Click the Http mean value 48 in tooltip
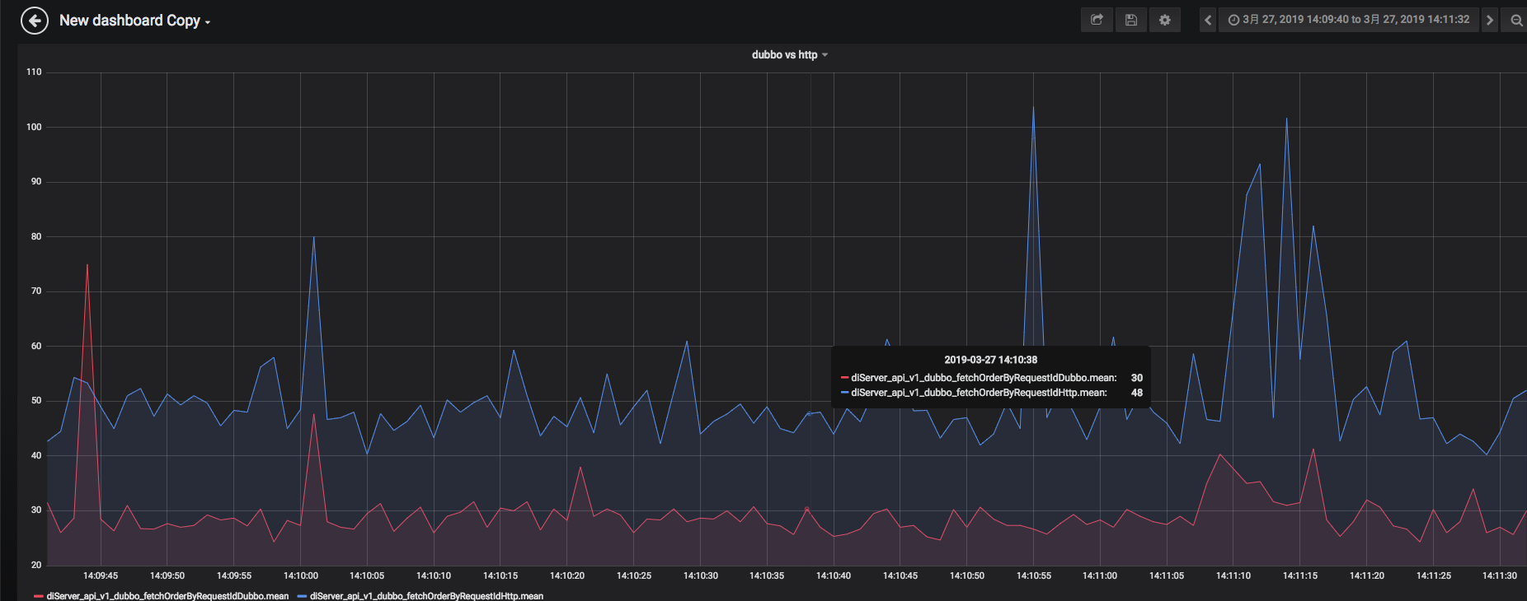 click(1137, 393)
